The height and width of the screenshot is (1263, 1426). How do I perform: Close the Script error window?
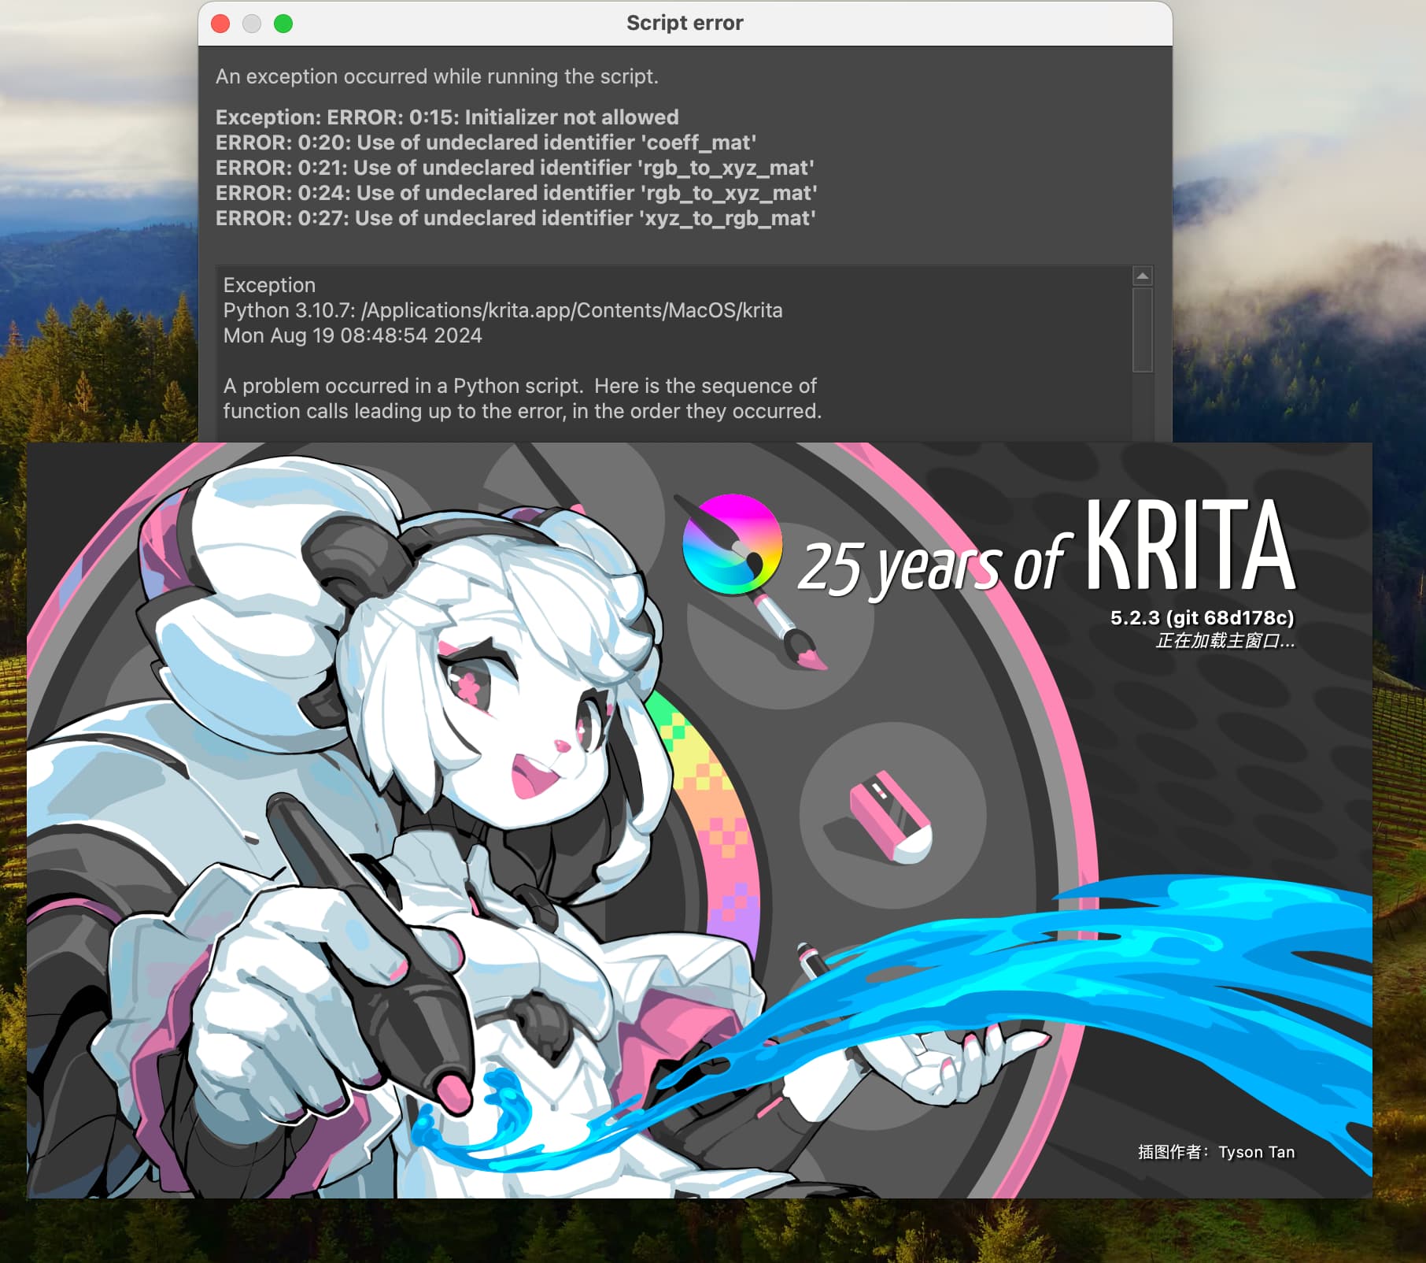click(x=220, y=24)
